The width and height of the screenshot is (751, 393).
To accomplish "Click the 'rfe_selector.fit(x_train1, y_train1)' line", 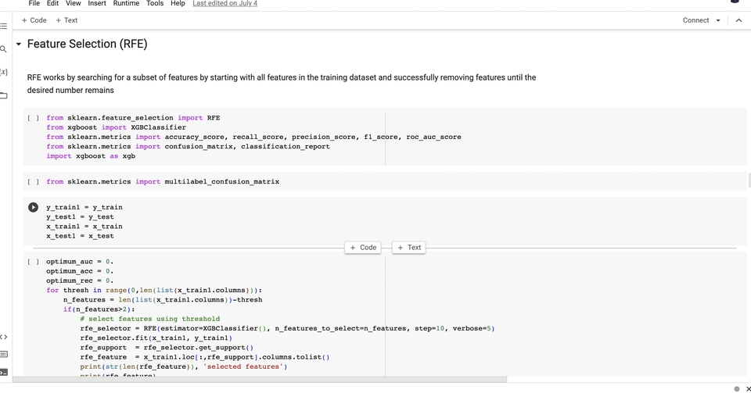I will pos(156,338).
